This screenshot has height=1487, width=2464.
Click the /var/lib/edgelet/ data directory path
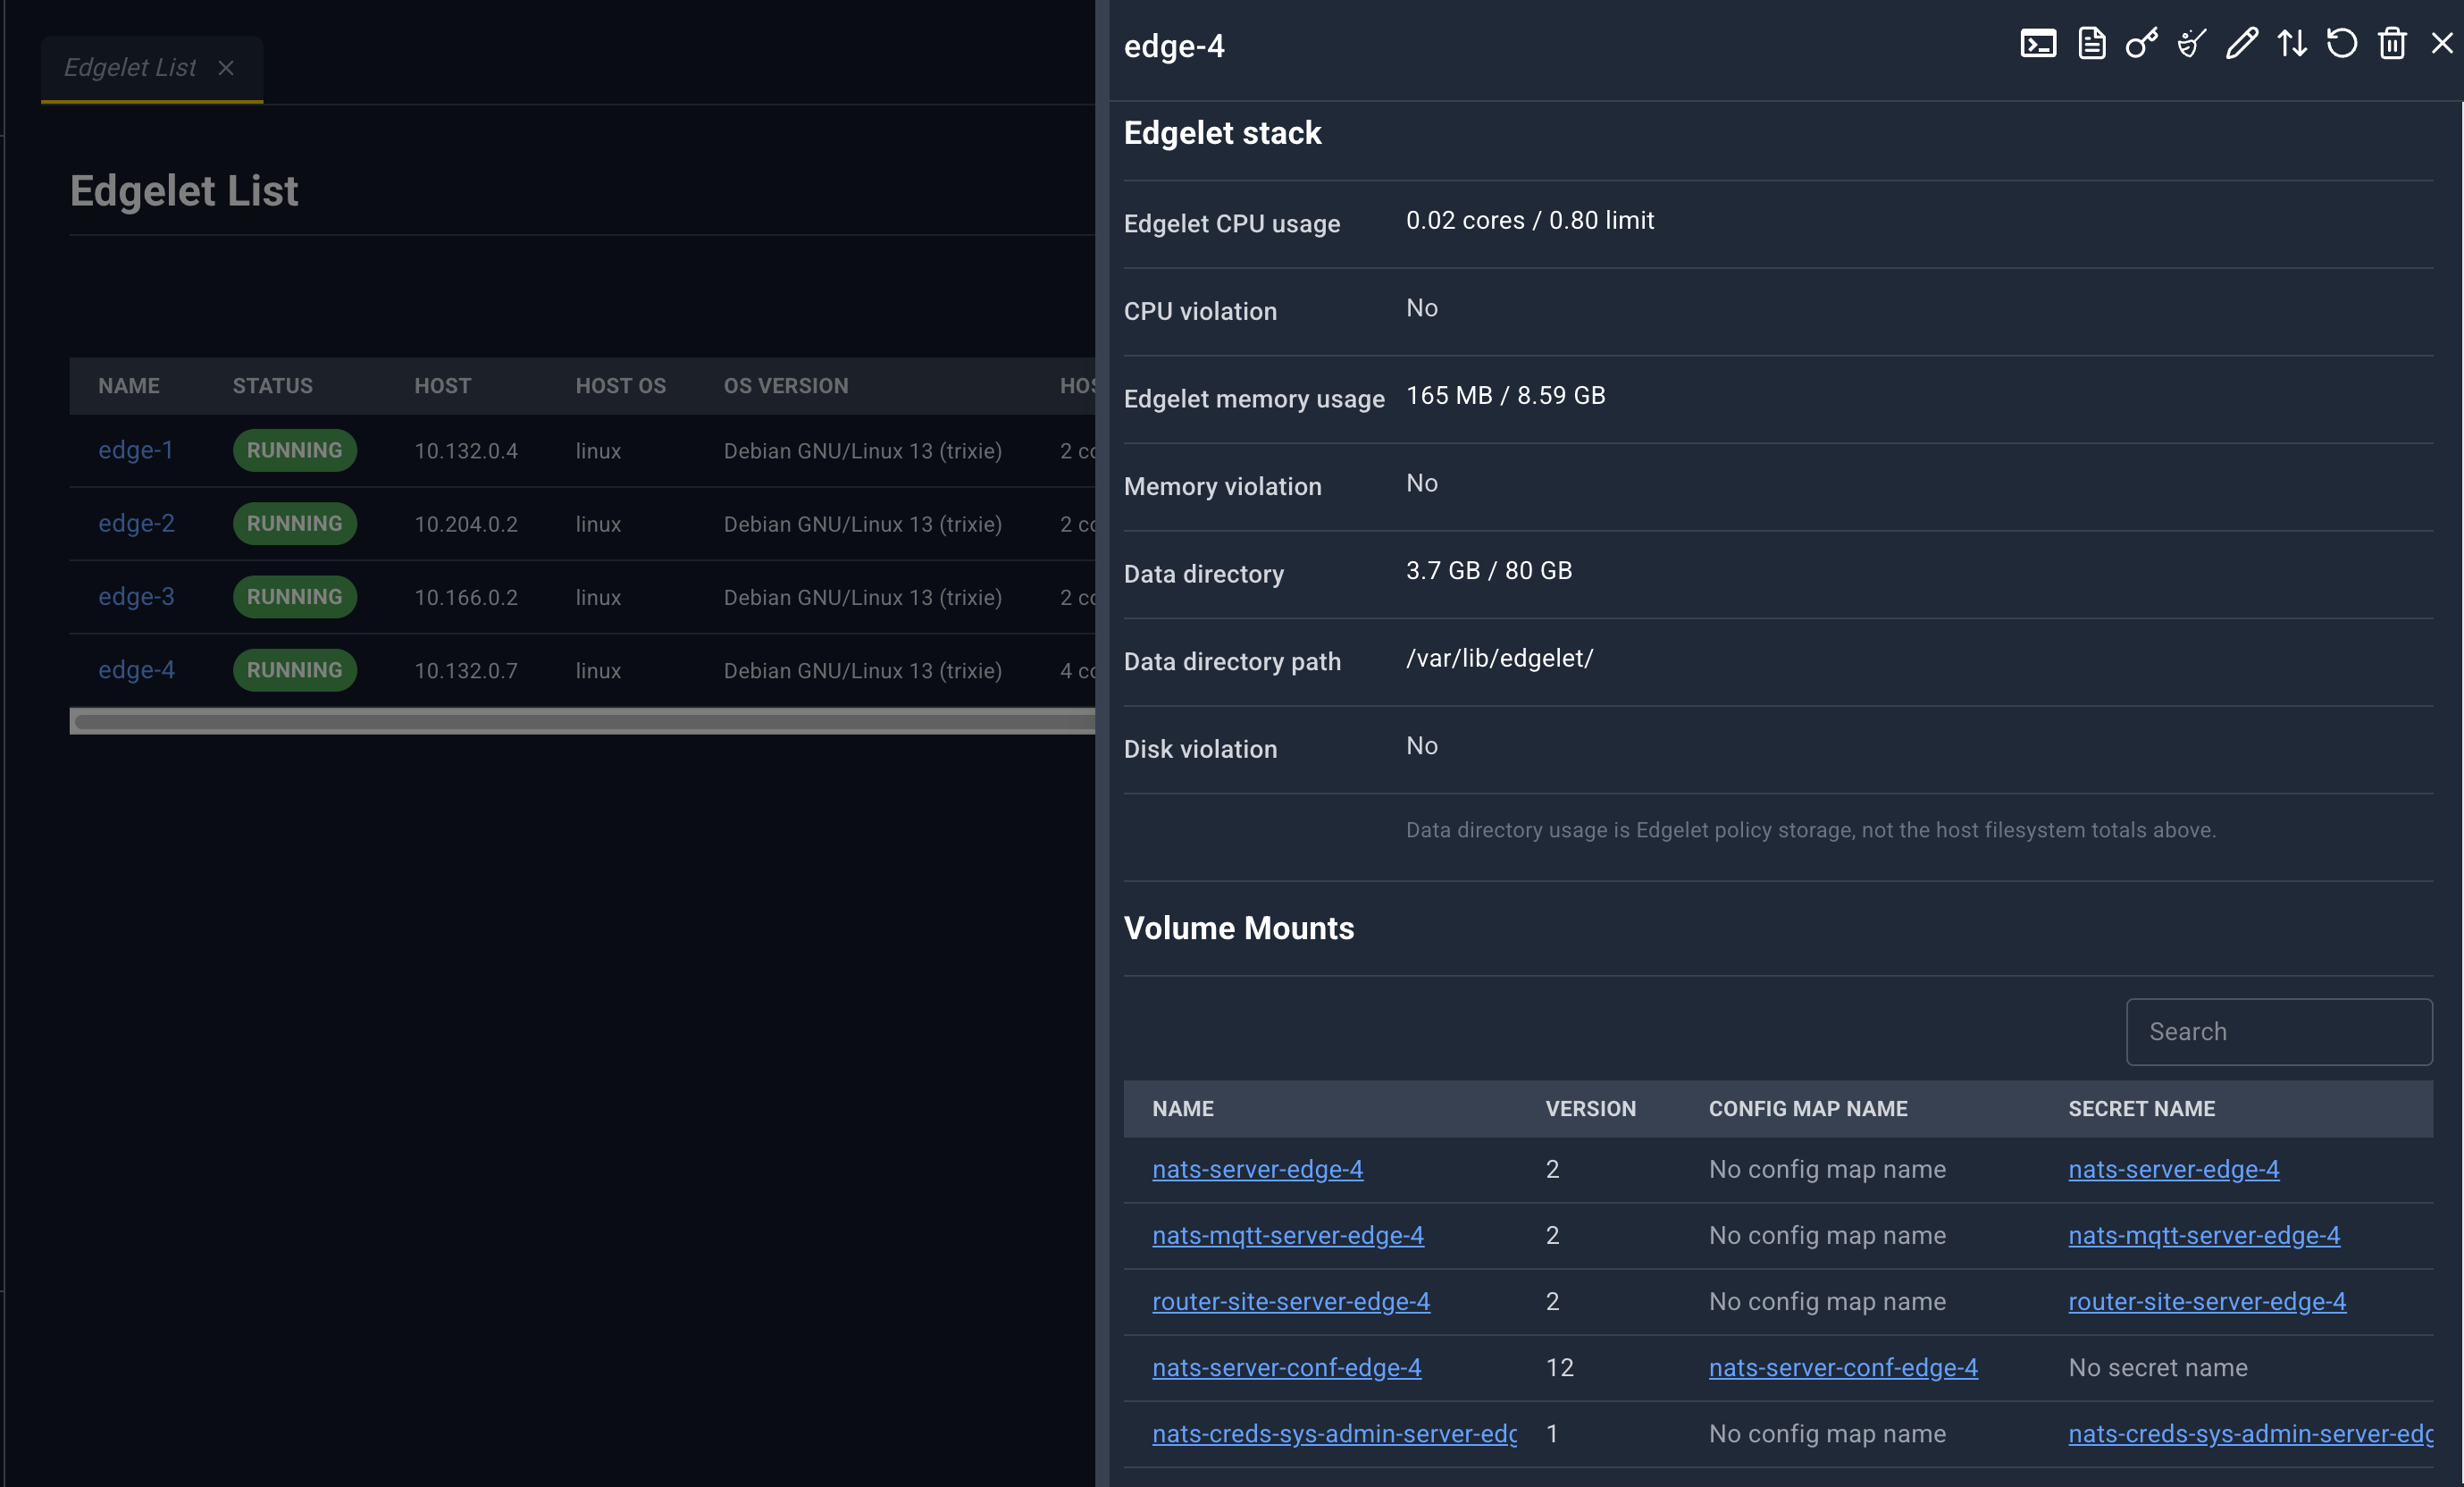(1499, 658)
